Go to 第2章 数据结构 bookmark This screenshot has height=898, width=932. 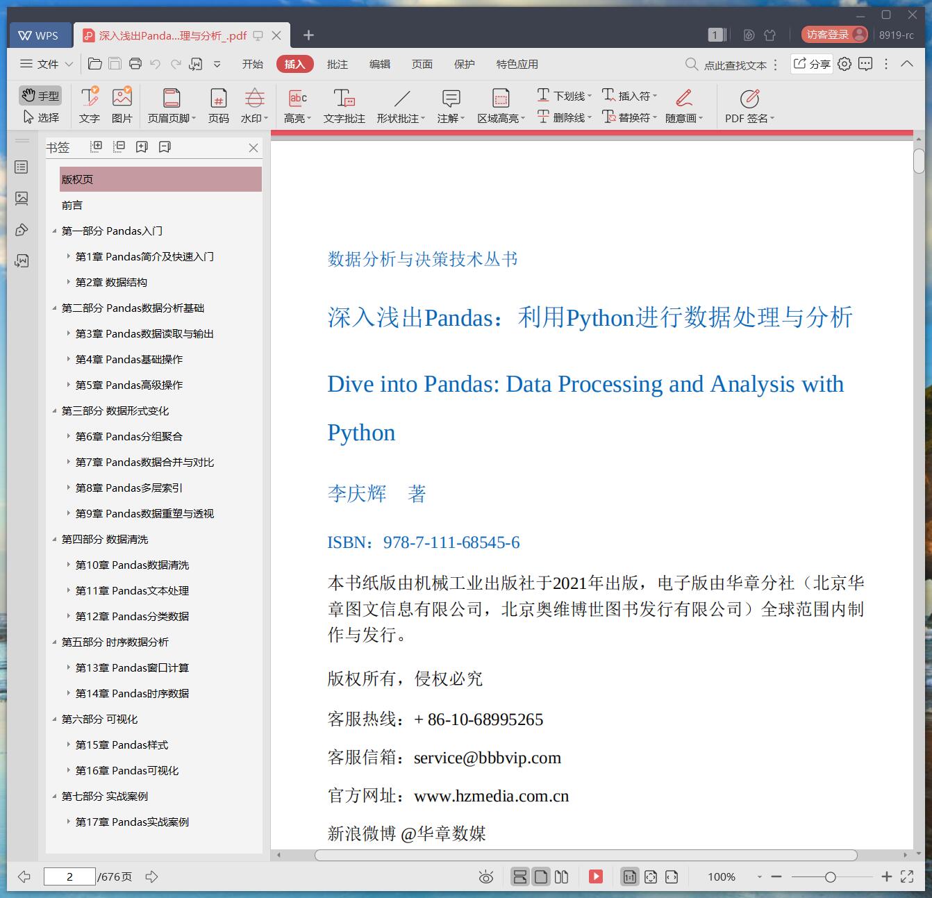111,282
